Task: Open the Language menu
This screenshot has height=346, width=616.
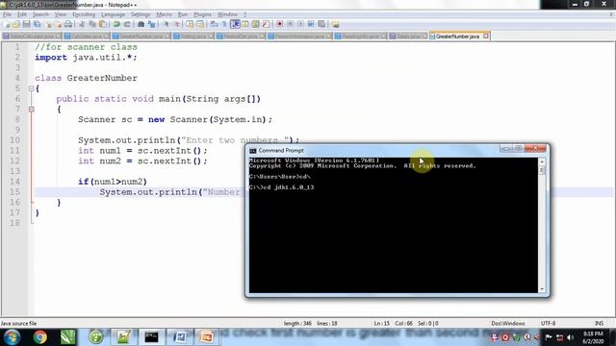Action: [113, 14]
